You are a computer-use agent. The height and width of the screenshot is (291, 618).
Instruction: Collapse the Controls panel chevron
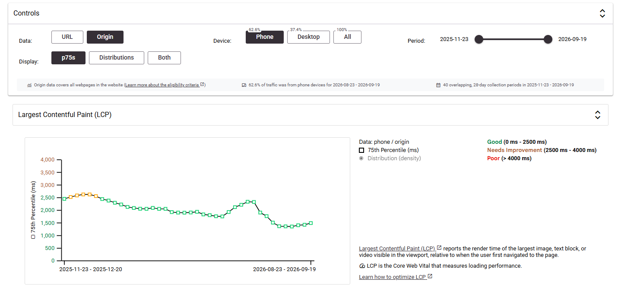coord(602,13)
